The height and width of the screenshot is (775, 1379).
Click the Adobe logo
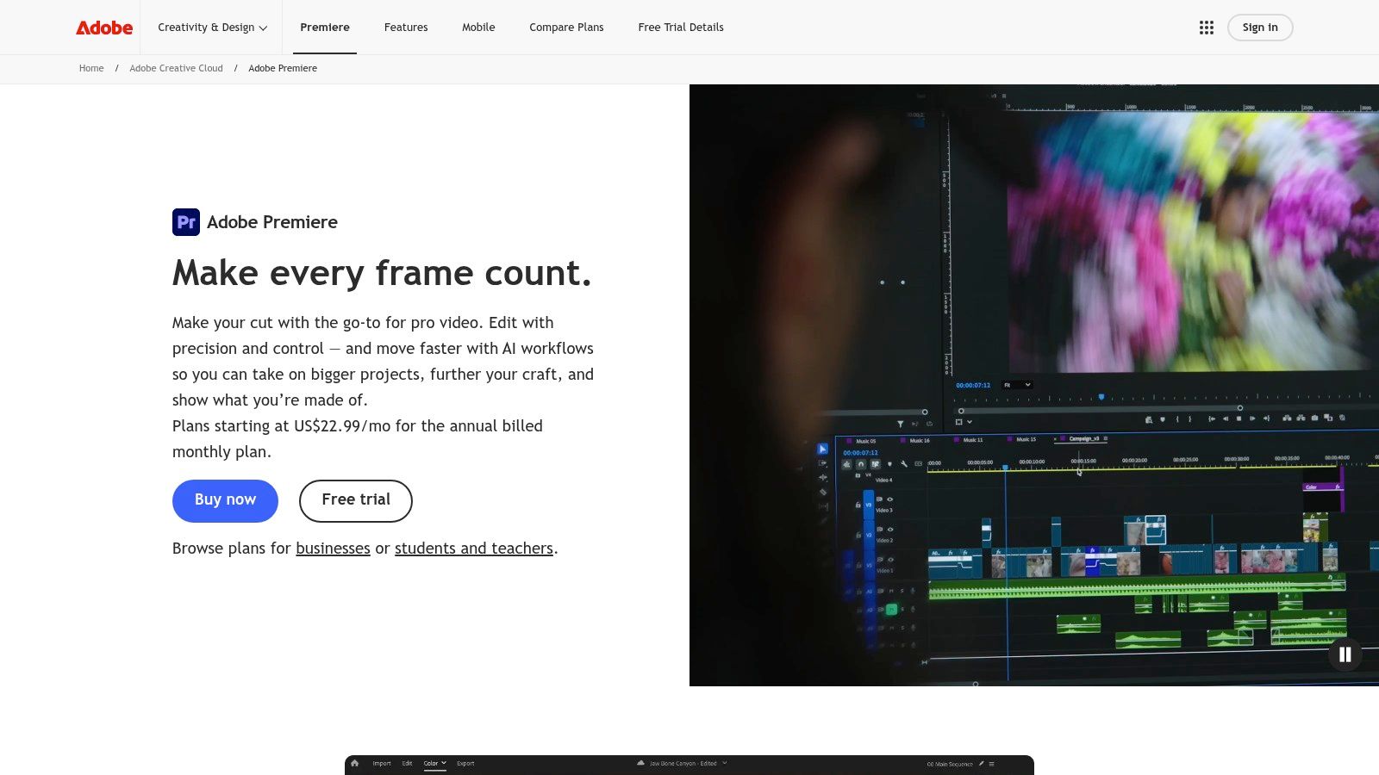click(x=104, y=28)
